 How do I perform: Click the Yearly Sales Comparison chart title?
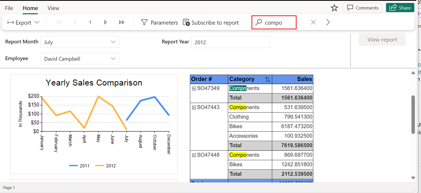94,83
